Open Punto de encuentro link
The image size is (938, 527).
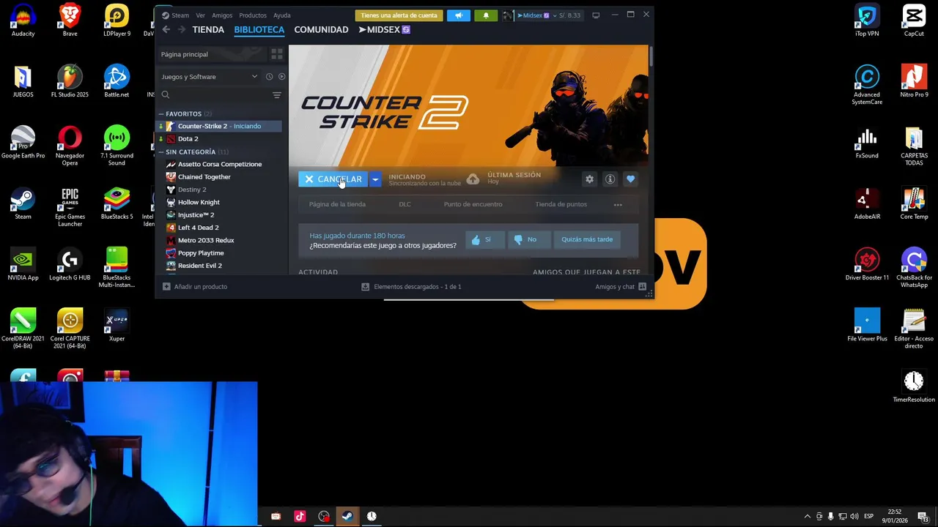coord(473,204)
